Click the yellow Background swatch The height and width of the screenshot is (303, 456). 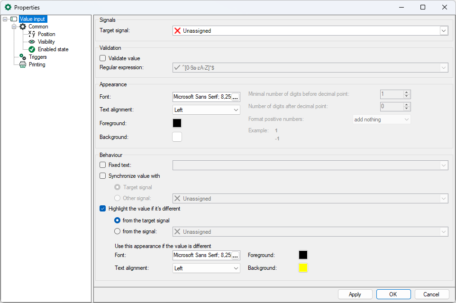pos(303,267)
